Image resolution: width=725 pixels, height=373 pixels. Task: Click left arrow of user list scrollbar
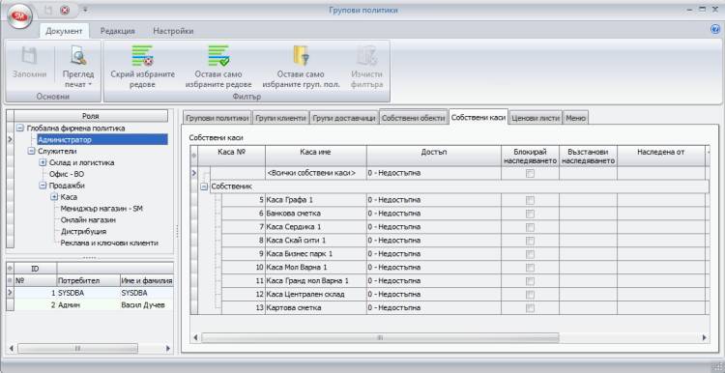12,348
